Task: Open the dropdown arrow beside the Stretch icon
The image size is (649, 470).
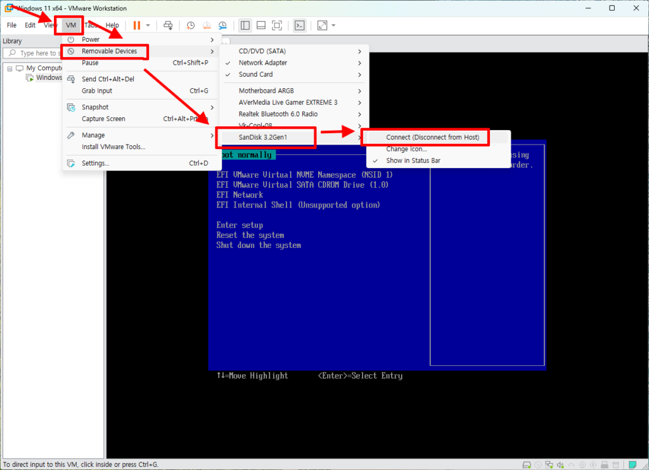Action: pyautogui.click(x=333, y=25)
